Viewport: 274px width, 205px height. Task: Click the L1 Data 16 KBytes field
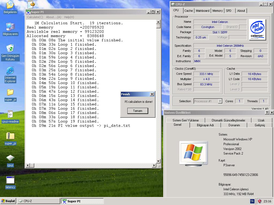point(255,74)
